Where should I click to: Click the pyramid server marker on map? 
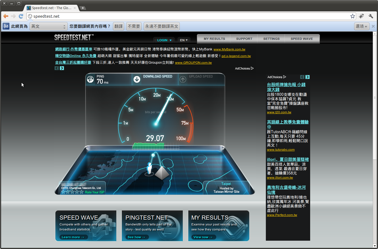point(162,173)
